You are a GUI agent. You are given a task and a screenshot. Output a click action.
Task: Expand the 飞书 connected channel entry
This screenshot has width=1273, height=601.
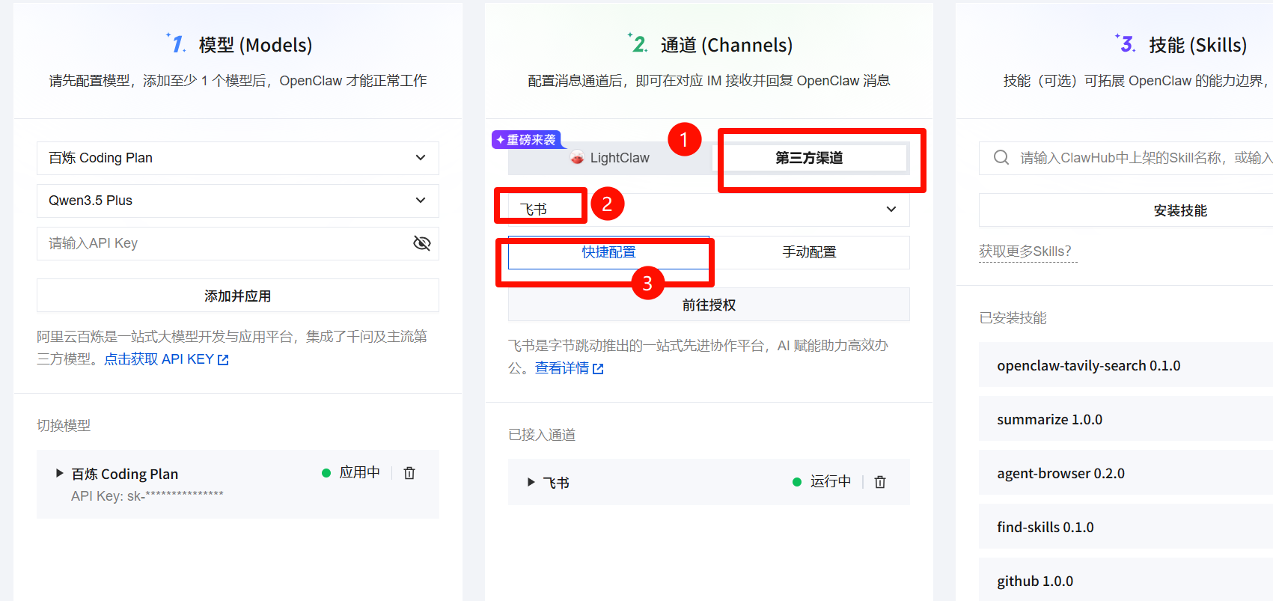click(x=531, y=482)
